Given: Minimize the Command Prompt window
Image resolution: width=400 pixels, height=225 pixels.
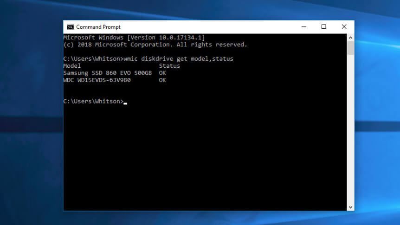Looking at the screenshot, I should pyautogui.click(x=304, y=27).
